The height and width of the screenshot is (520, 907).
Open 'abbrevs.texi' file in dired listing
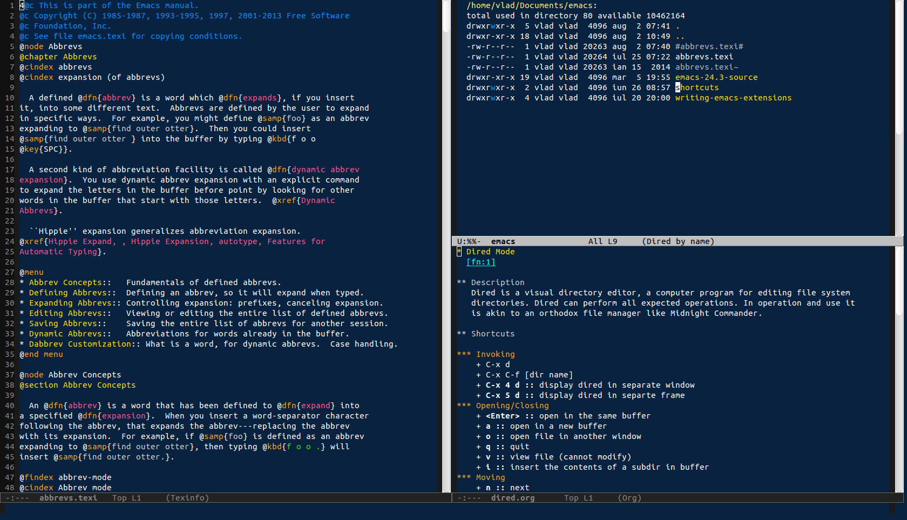coord(704,57)
